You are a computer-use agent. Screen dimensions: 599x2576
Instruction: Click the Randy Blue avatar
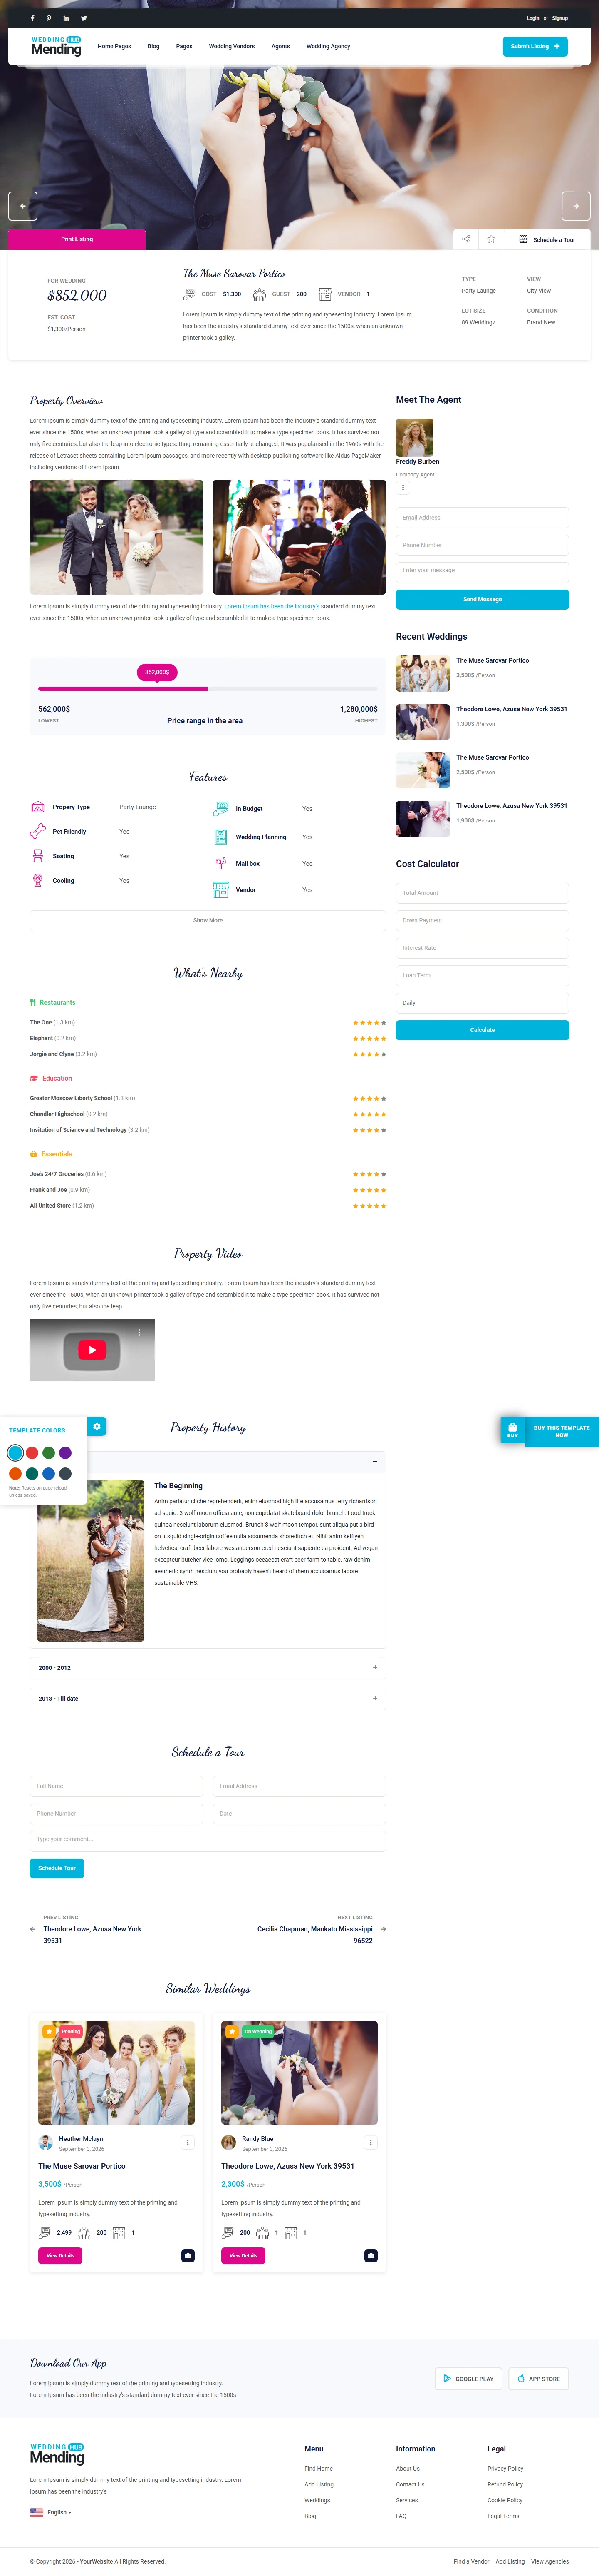[229, 2142]
